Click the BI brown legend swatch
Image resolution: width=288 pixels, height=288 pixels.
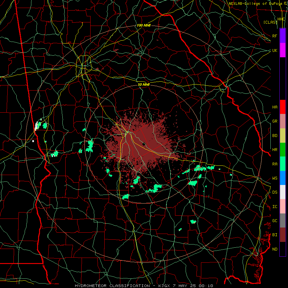click(283, 235)
